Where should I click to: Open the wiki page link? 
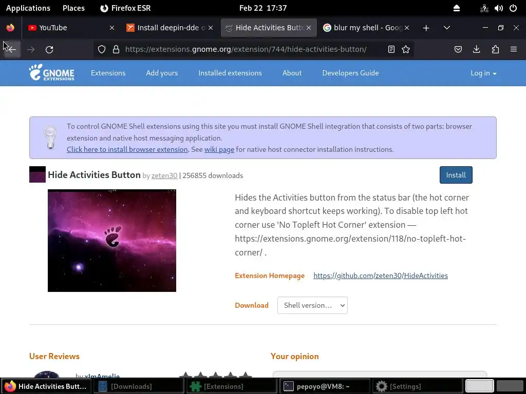point(219,149)
